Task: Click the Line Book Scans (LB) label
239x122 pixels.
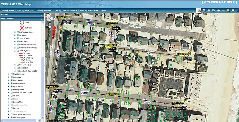Action: (28, 71)
